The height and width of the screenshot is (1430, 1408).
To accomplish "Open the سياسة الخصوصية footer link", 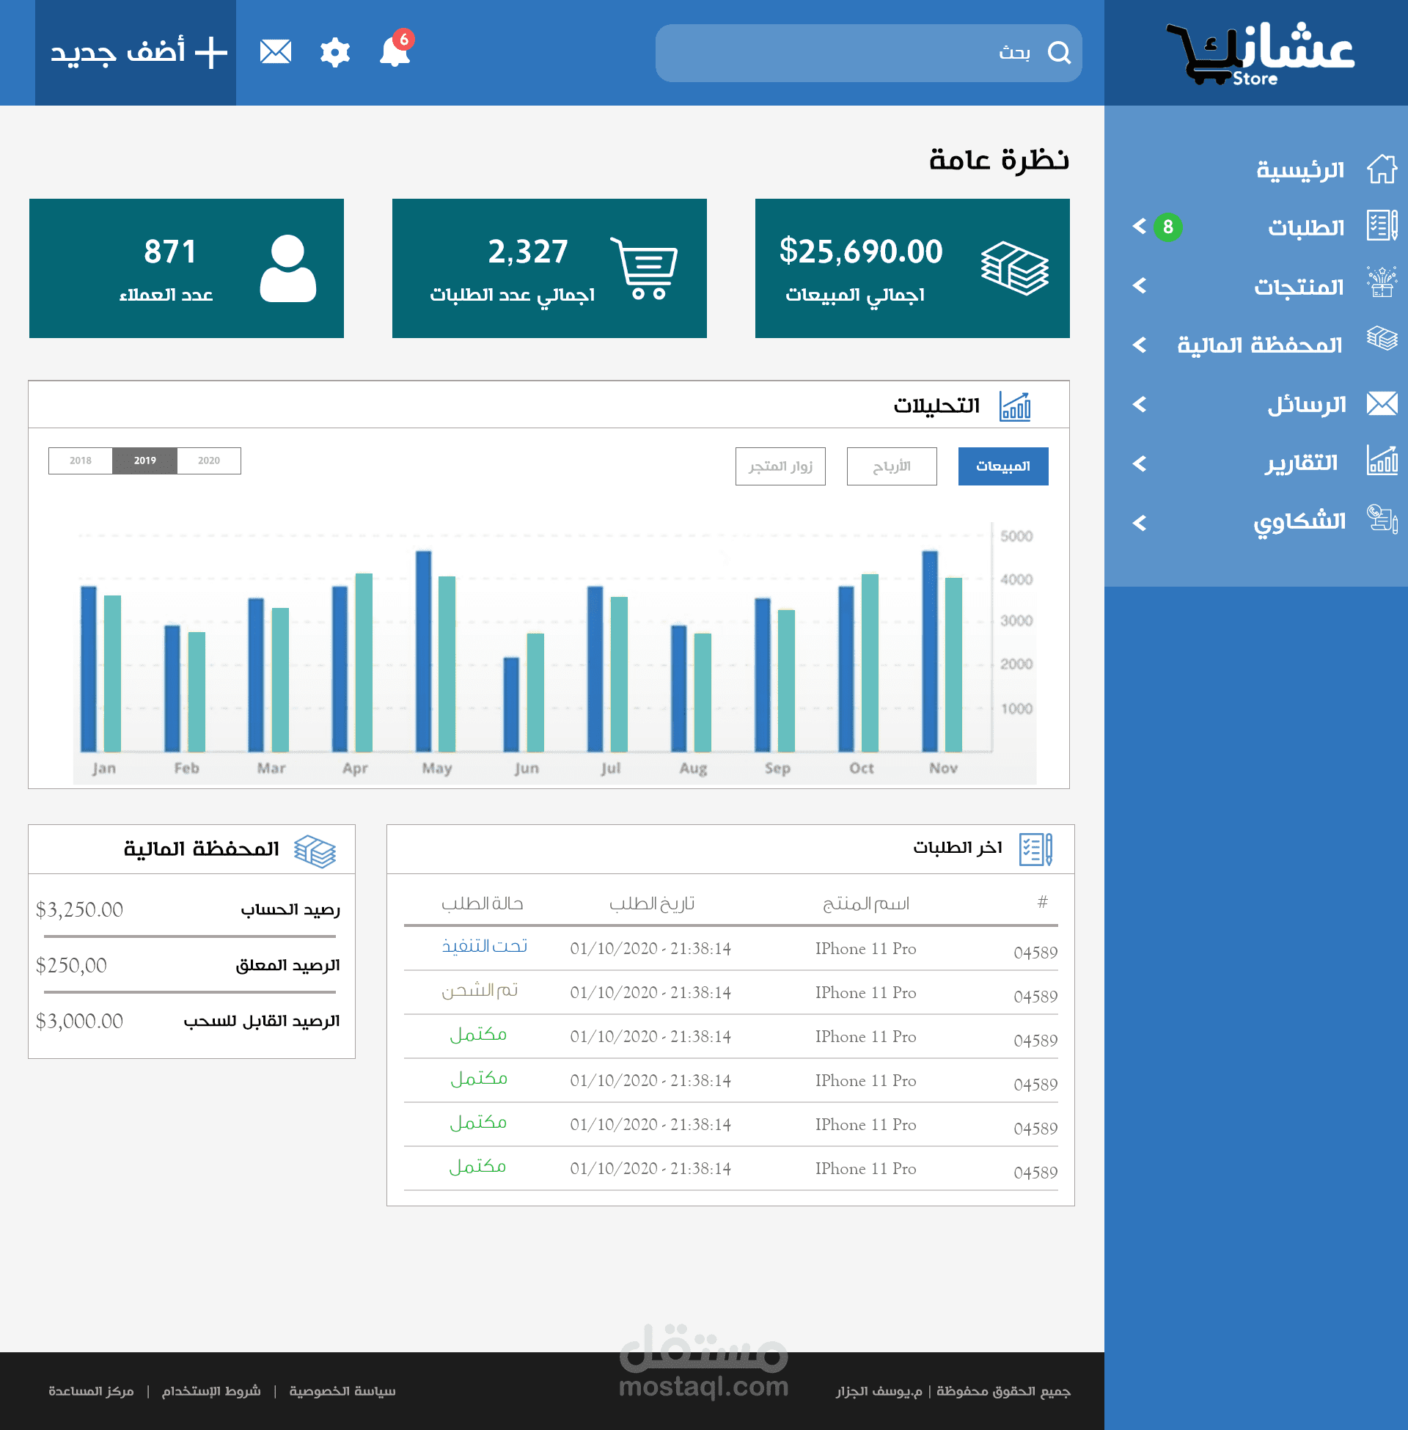I will pyautogui.click(x=342, y=1392).
